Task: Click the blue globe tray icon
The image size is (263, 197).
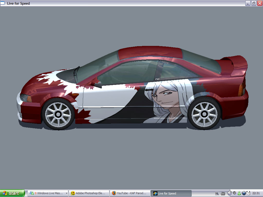Action: coord(244,193)
